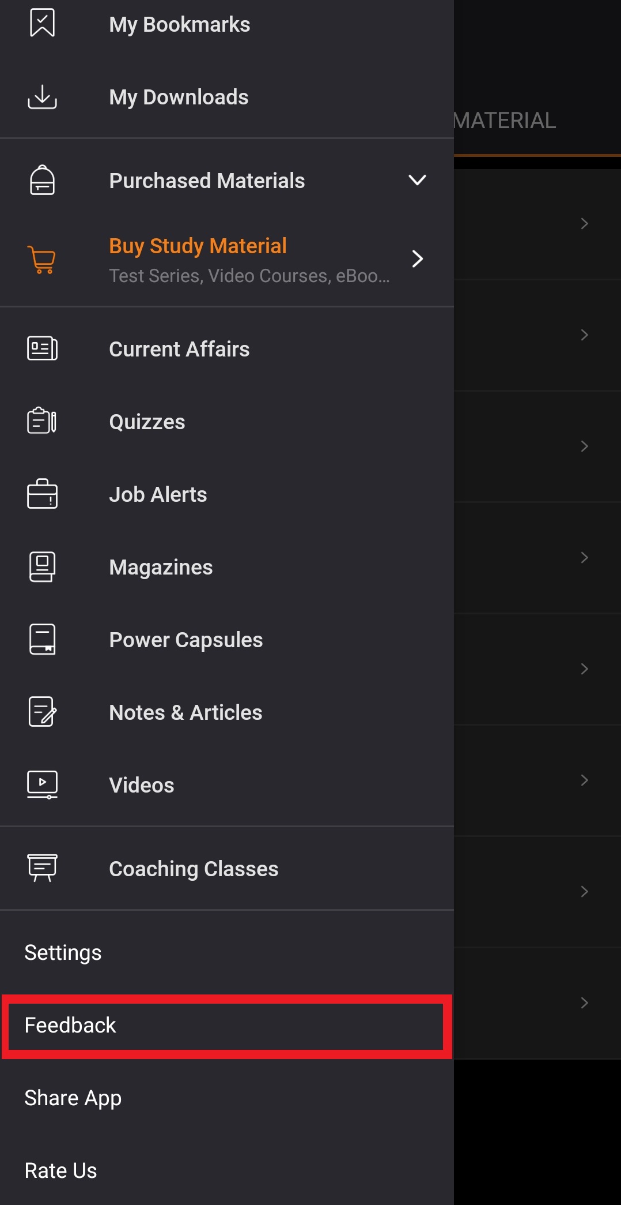This screenshot has width=621, height=1205.
Task: Tap the My Downloads download icon
Action: (x=42, y=96)
